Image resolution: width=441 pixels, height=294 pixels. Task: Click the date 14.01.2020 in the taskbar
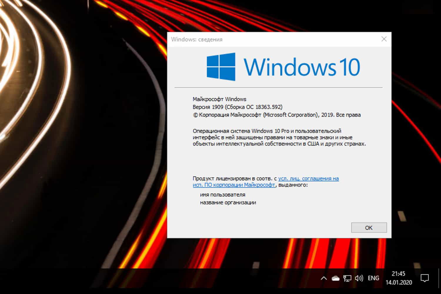tap(398, 283)
